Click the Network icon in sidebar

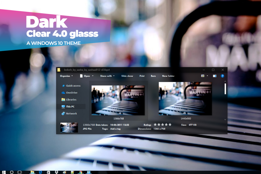pos(63,113)
